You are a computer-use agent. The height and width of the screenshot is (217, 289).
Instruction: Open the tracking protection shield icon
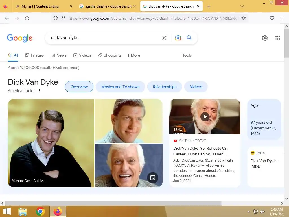pos(56,18)
